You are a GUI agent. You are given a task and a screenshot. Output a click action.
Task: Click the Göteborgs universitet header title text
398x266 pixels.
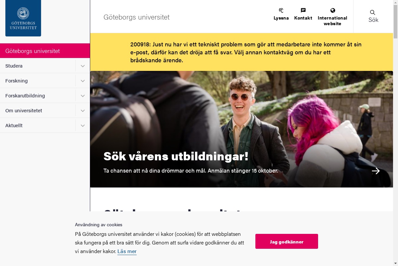pyautogui.click(x=136, y=17)
